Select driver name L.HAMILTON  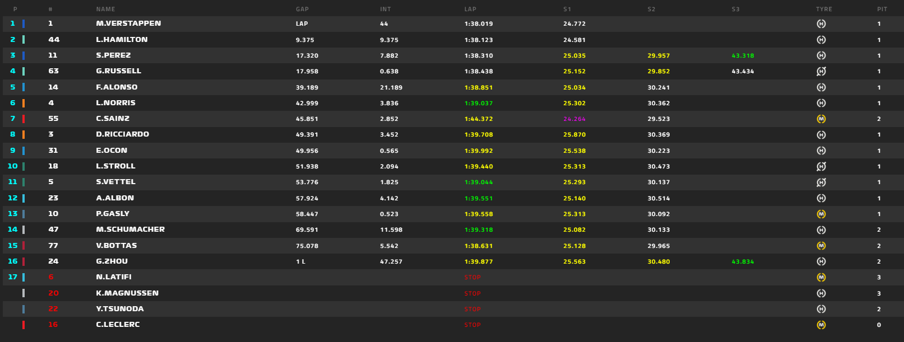point(122,40)
